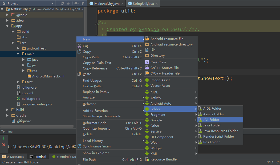The height and width of the screenshot is (165, 280).
Task: Click the Copy icon in context menu
Action: pos(79,52)
